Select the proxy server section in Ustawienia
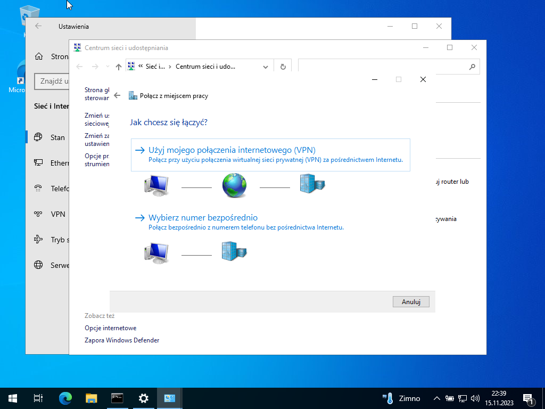Image resolution: width=545 pixels, height=409 pixels. 48,265
